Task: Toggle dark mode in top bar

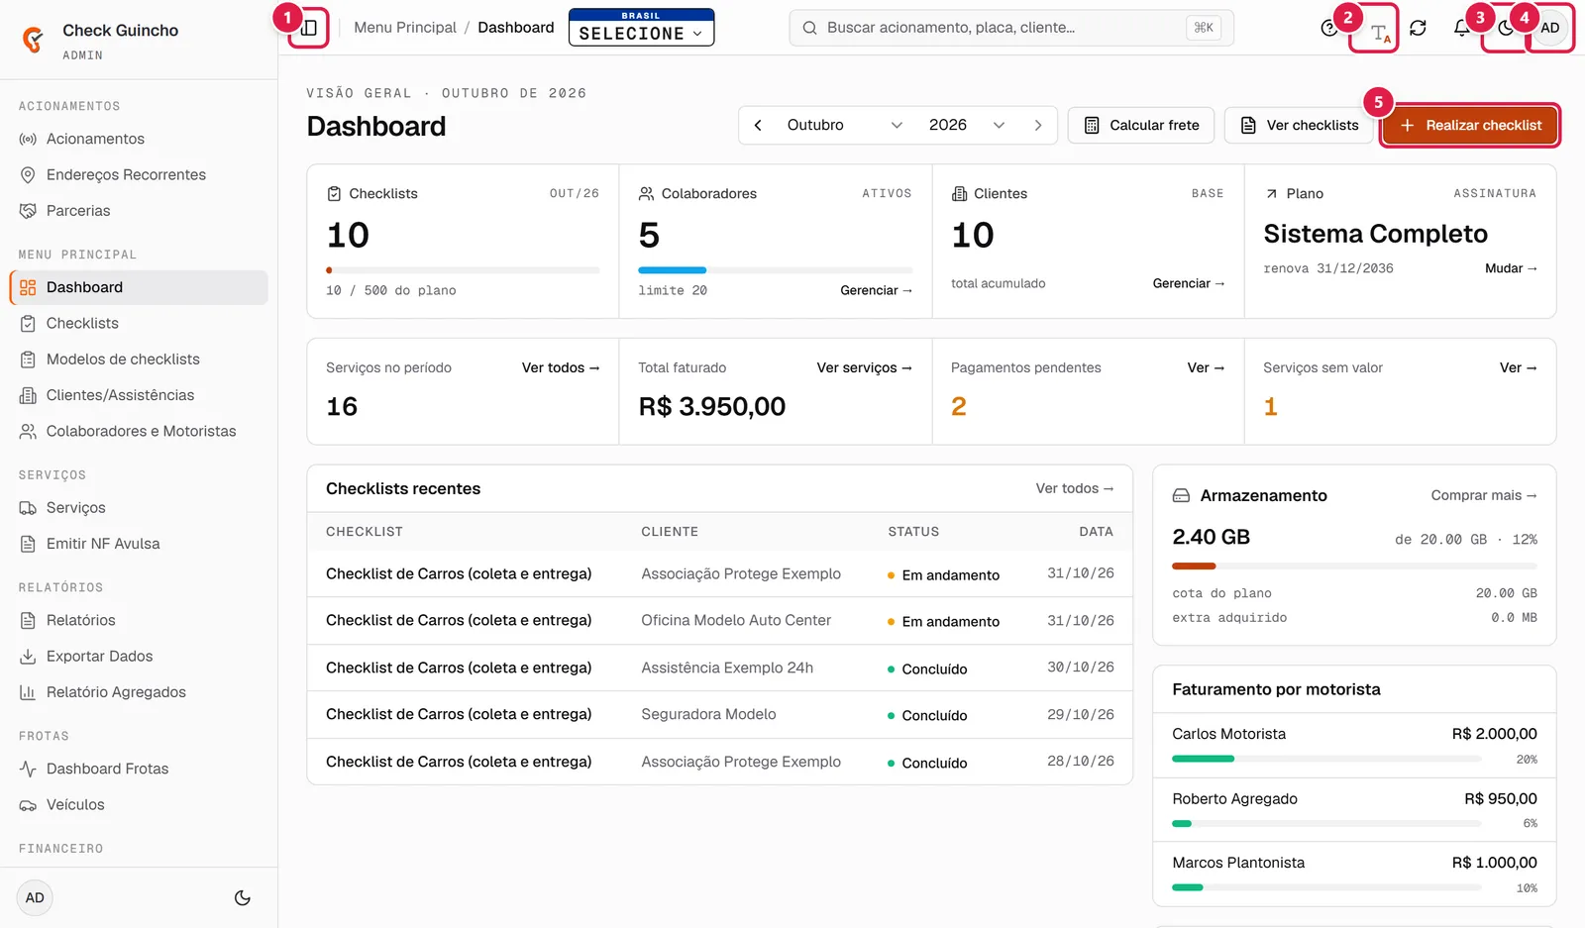Action: click(x=1506, y=28)
